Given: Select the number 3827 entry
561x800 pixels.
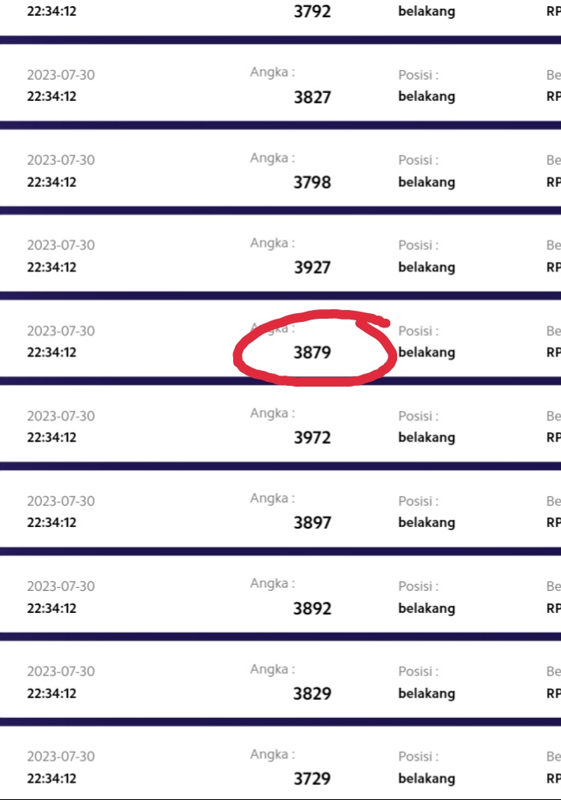Looking at the screenshot, I should pos(312,97).
